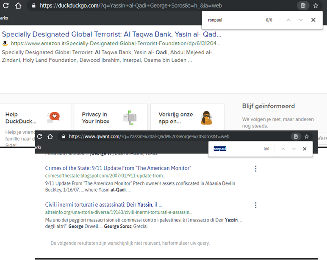327x260 pixels.
Task: Open the crimesofthestate.blogspot.com URL
Action: point(105,176)
